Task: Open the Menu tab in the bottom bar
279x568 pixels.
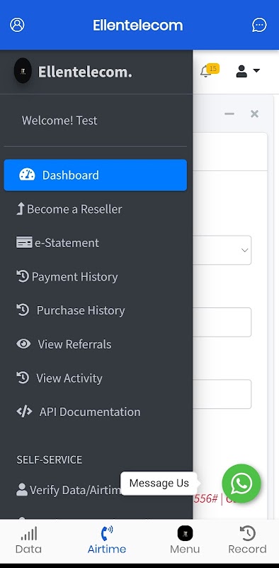Action: tap(185, 540)
